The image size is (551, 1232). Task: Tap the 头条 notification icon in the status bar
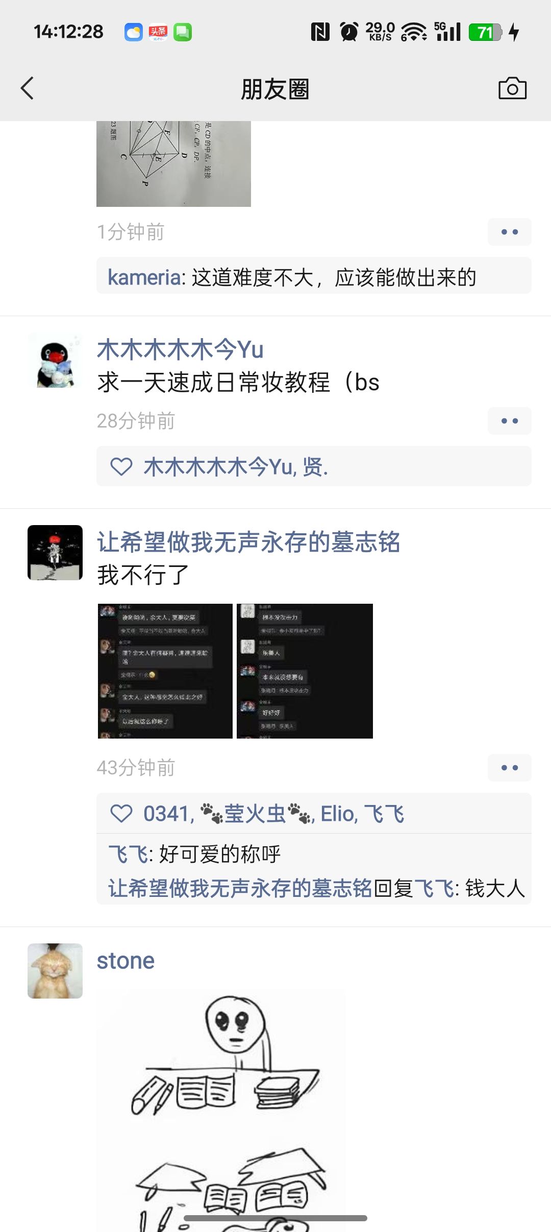(158, 32)
